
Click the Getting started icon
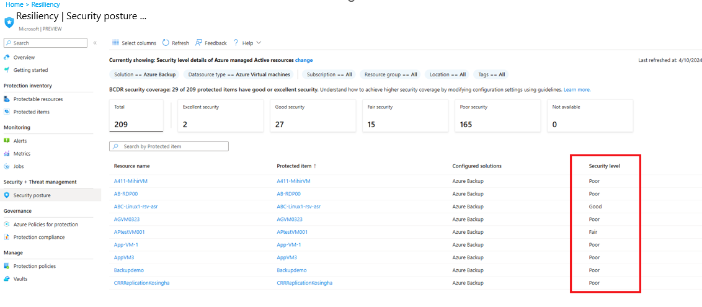(x=7, y=70)
